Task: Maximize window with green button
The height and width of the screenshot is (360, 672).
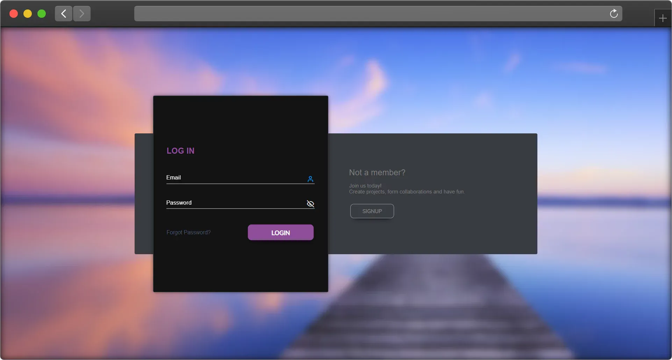Action: tap(42, 14)
